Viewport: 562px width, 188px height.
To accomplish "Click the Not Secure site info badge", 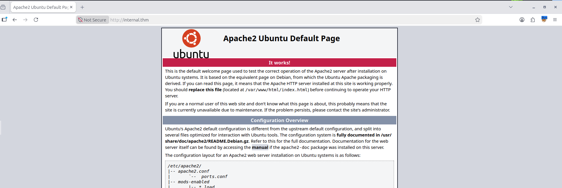I will 92,20.
